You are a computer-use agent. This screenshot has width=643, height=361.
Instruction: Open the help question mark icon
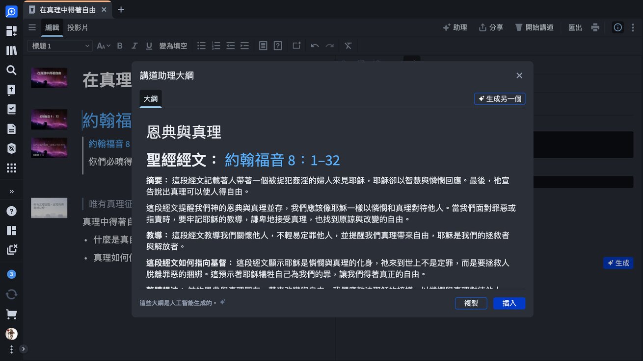(11, 211)
